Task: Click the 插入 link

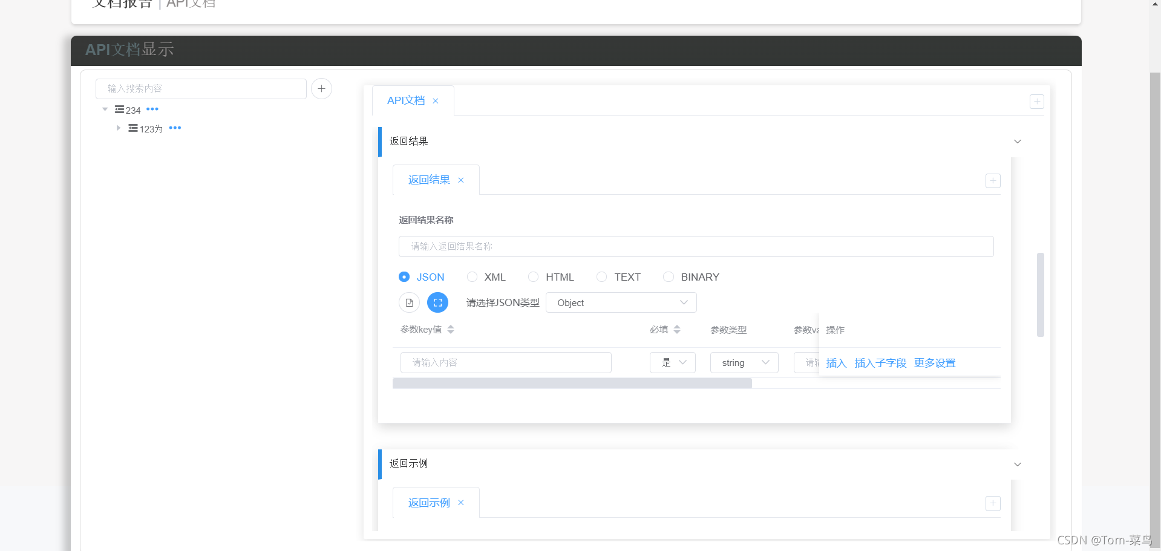Action: tap(836, 363)
